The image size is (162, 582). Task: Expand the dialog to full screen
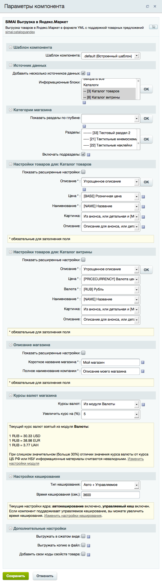click(148, 6)
